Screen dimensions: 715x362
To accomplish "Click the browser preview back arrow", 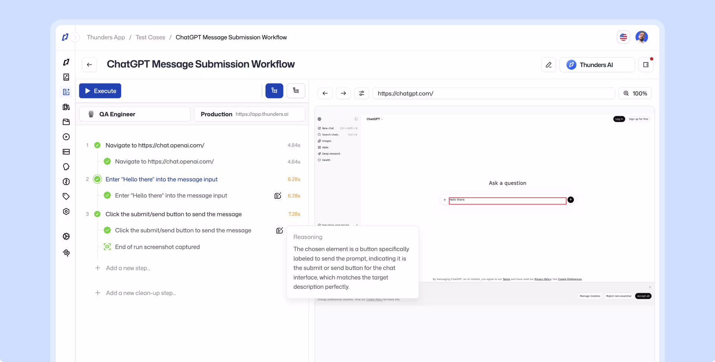I will (x=325, y=93).
